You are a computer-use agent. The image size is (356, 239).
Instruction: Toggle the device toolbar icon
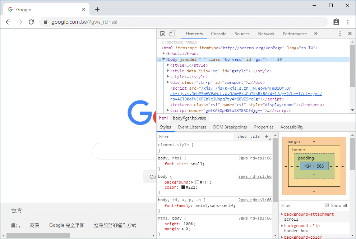(x=172, y=34)
